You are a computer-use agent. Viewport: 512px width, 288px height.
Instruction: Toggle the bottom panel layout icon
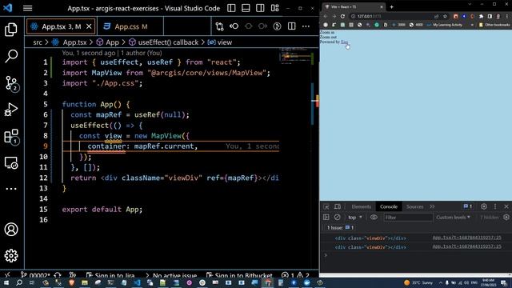pos(246,8)
